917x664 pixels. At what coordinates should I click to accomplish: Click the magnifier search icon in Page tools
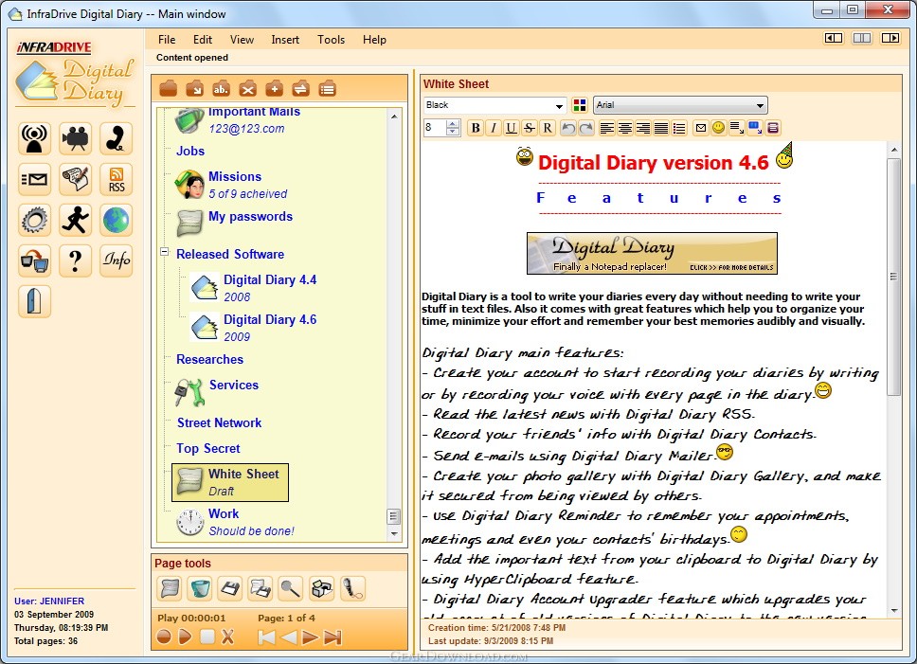[x=291, y=588]
